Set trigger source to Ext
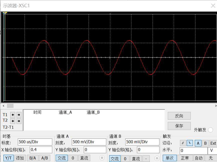 click(213, 143)
